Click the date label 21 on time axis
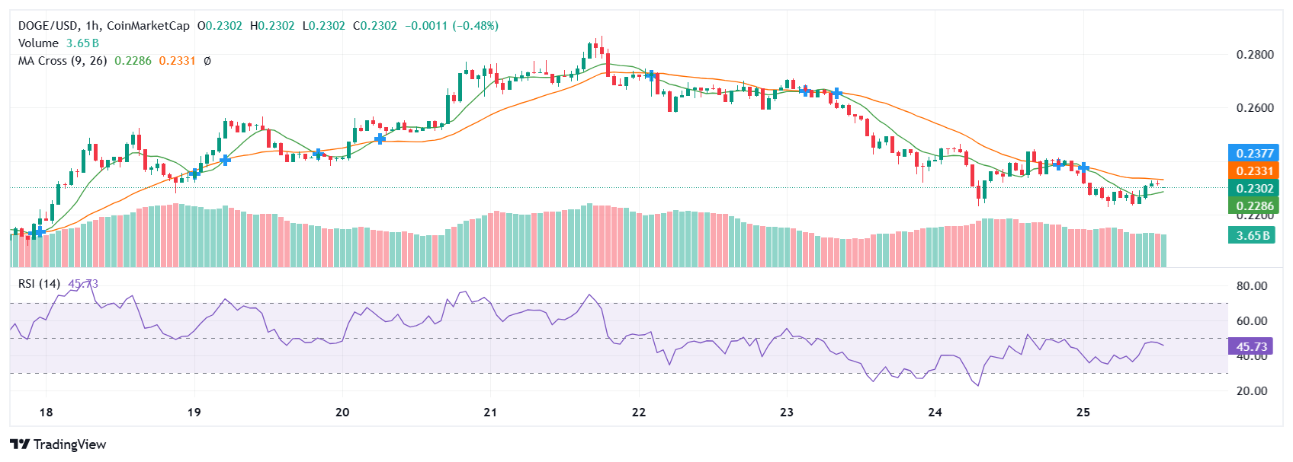This screenshot has height=462, width=1293. tap(490, 413)
